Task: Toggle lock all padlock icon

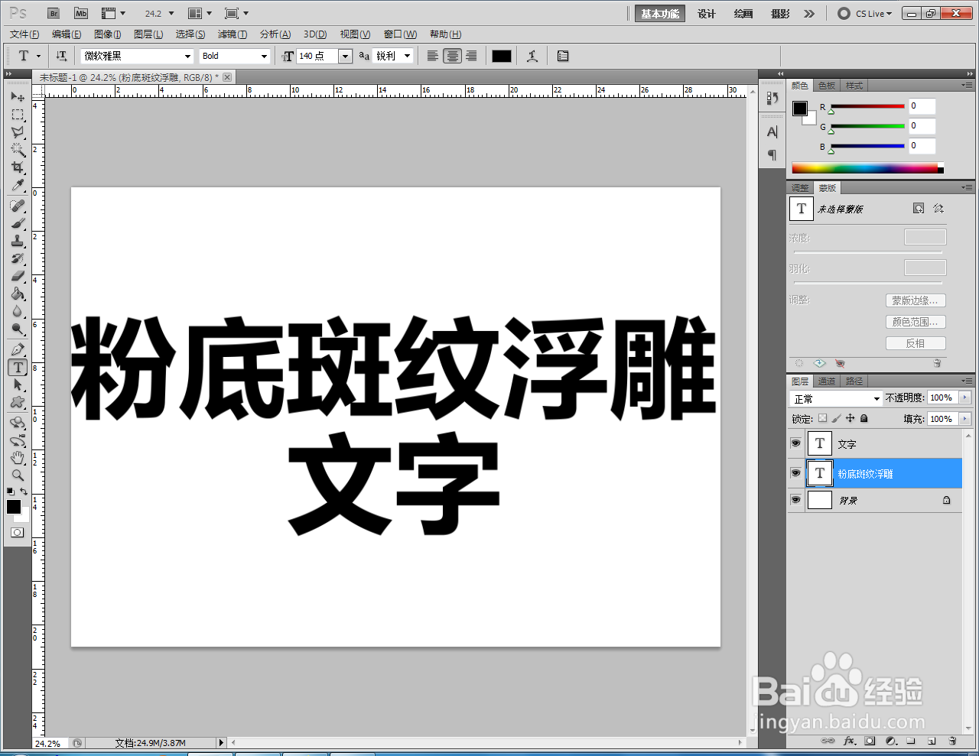Action: (864, 418)
